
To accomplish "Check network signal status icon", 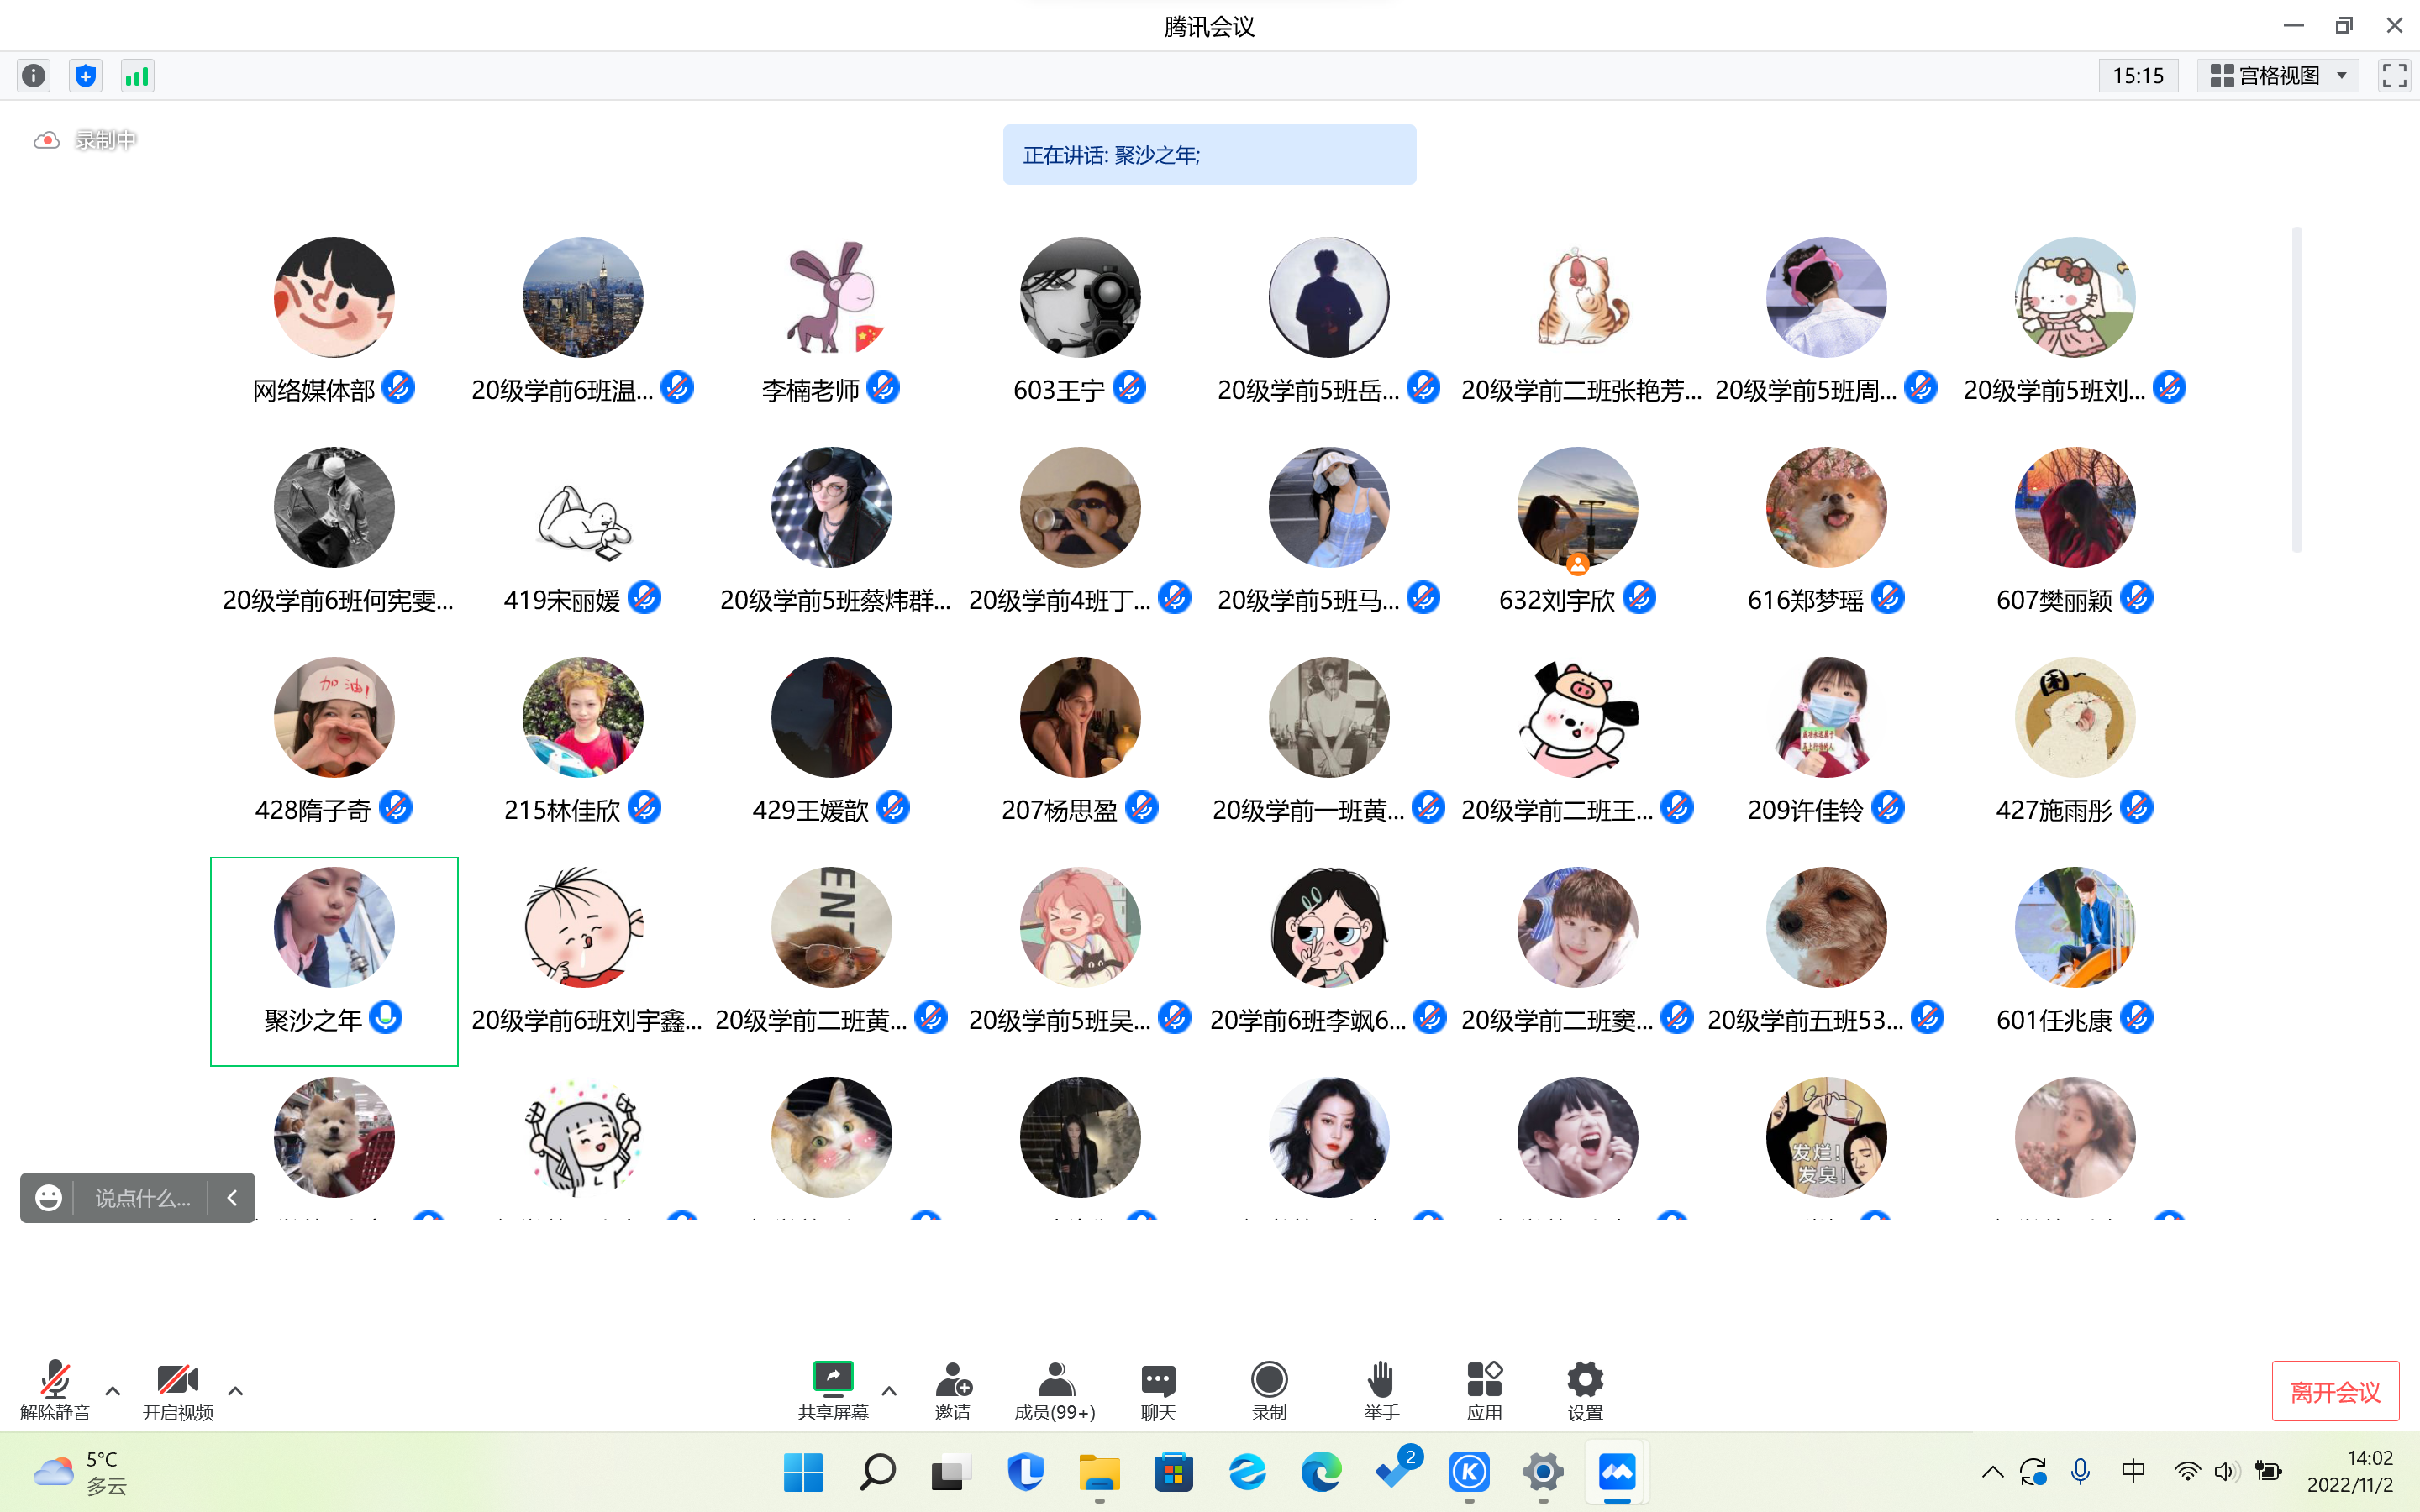I will (x=137, y=76).
